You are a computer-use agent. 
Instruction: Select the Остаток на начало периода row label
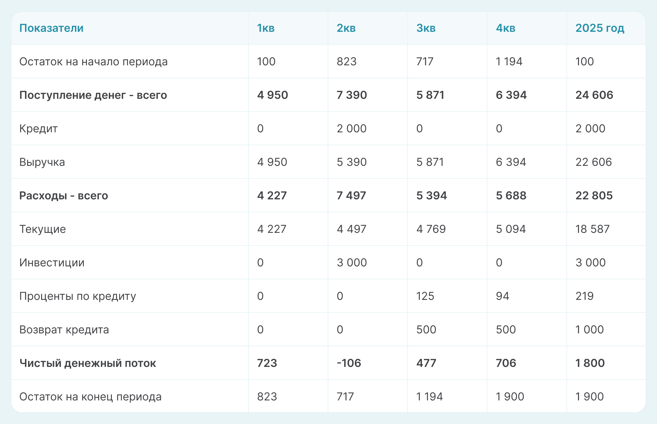[93, 62]
